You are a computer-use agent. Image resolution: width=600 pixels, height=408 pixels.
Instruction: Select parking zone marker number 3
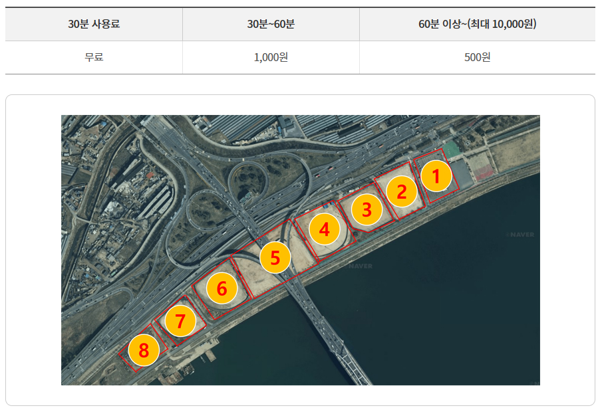(367, 209)
